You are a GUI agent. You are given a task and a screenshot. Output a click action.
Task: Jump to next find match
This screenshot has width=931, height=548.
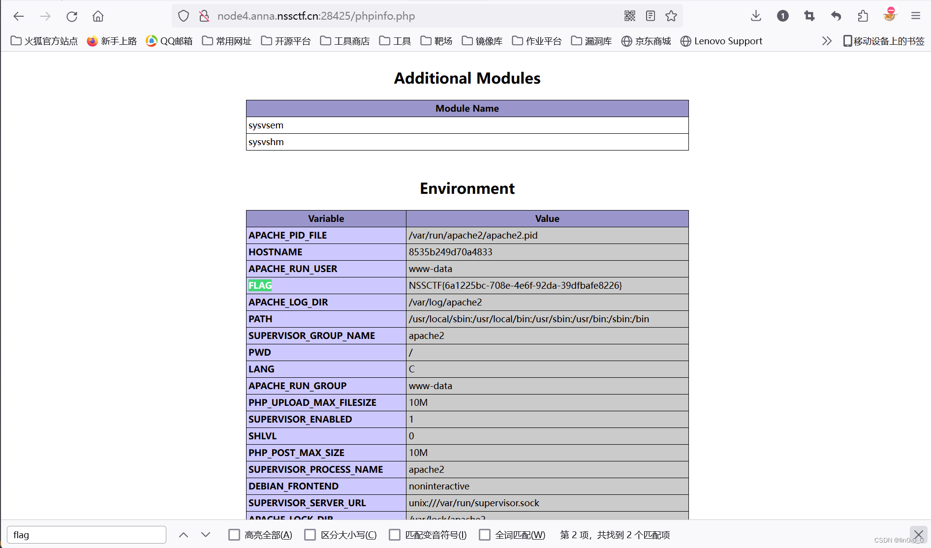[206, 535]
